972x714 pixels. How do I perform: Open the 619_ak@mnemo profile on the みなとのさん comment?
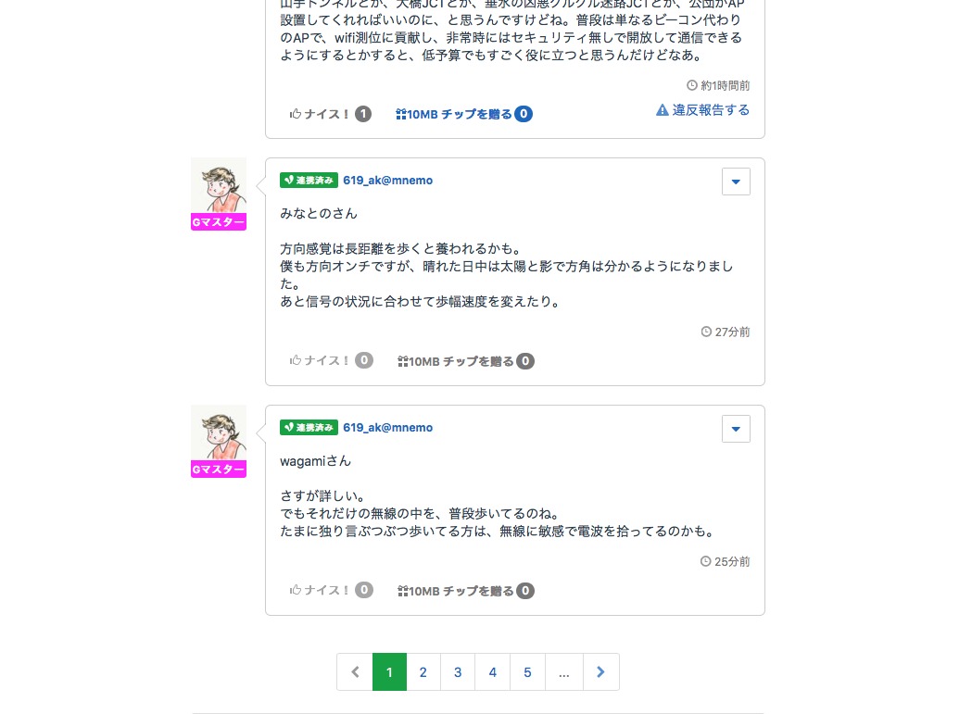click(x=387, y=181)
